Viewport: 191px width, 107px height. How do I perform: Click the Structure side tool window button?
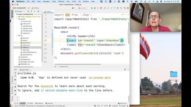pyautogui.click(x=12, y=80)
